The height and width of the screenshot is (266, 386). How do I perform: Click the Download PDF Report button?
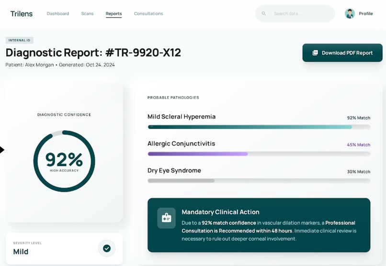[342, 53]
